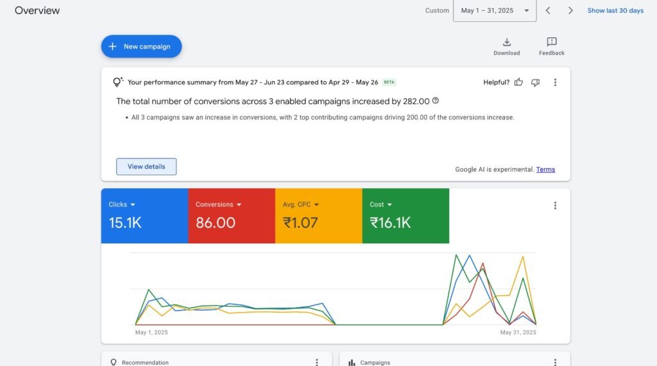
Task: Click the New campaign button
Action: pyautogui.click(x=141, y=46)
